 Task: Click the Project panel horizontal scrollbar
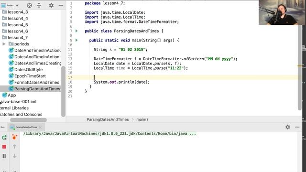coord(28,120)
